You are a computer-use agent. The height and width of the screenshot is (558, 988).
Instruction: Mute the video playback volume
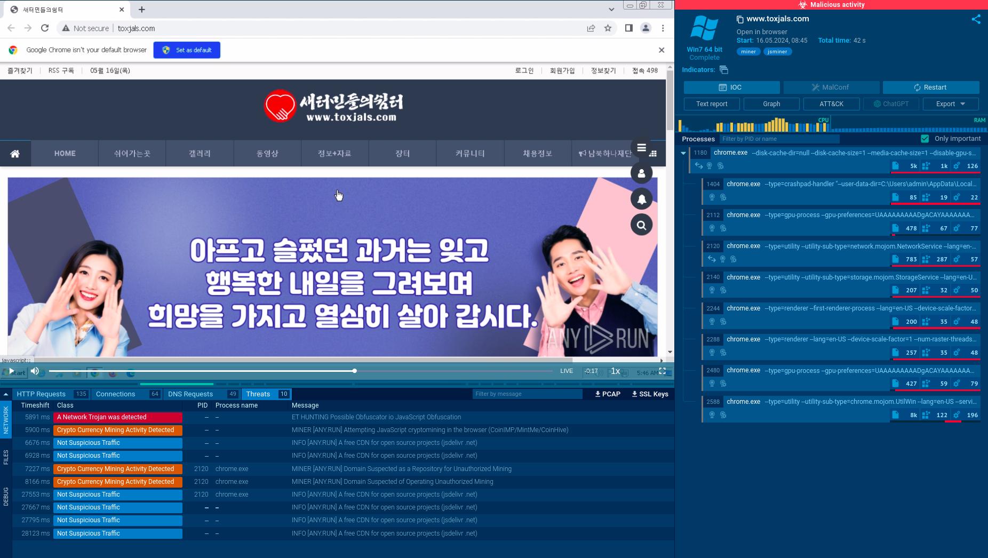tap(35, 371)
